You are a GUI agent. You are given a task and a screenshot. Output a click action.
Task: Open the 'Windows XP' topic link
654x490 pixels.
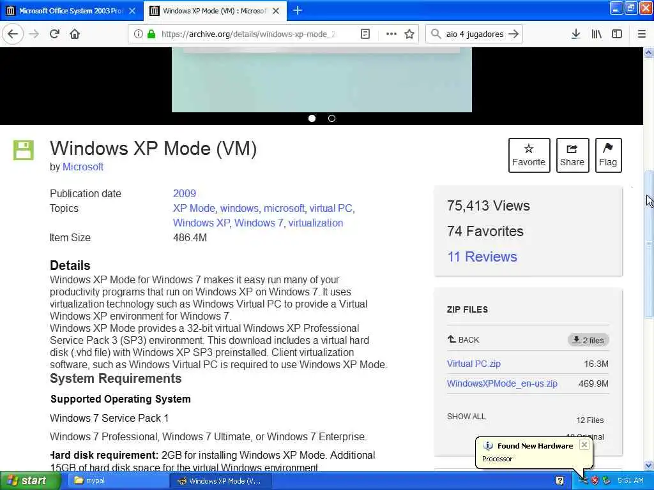pyautogui.click(x=201, y=223)
